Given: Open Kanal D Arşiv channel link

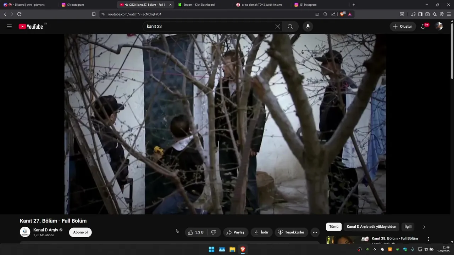Looking at the screenshot, I should coord(46,230).
